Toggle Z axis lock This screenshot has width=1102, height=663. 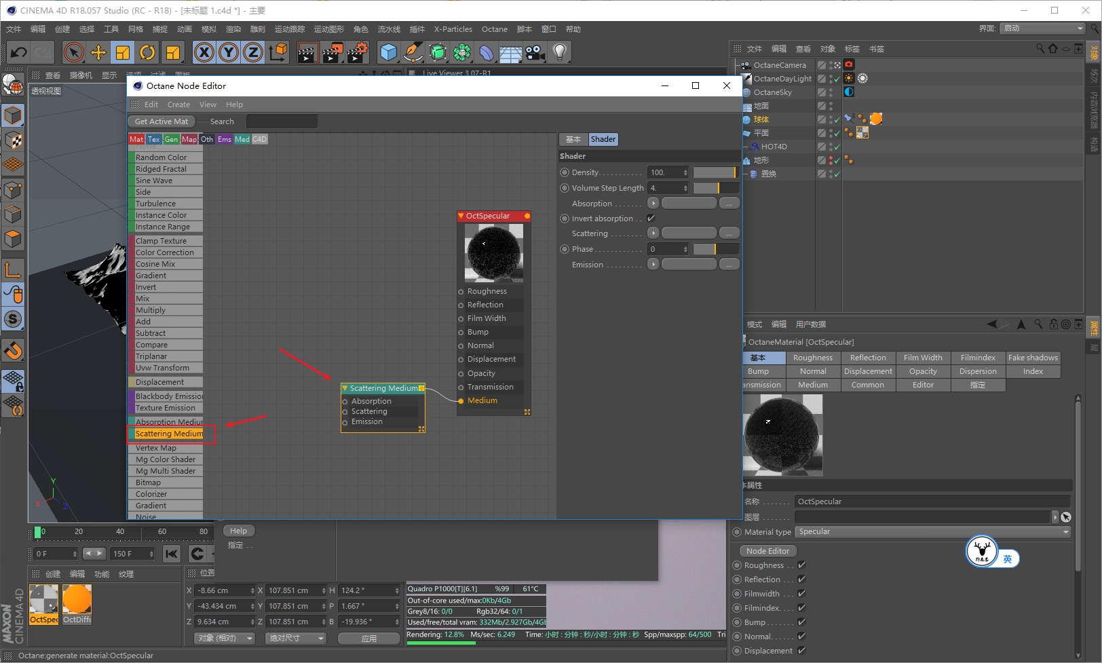[253, 52]
